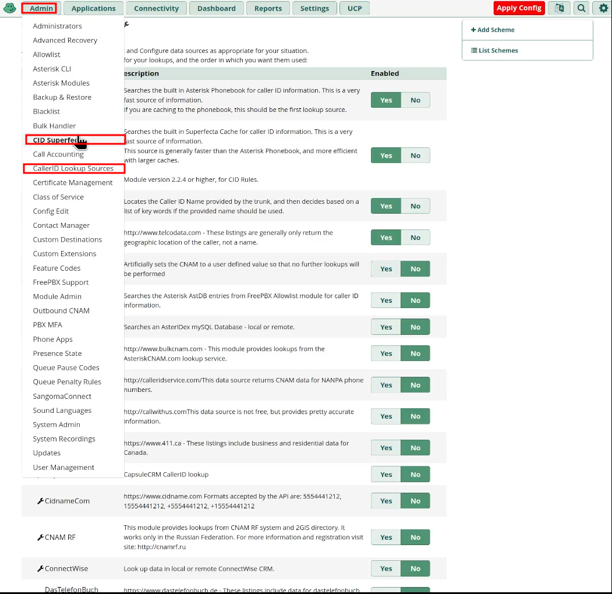
Task: Enable 411.ca Canada listings with Yes
Action: point(385,448)
